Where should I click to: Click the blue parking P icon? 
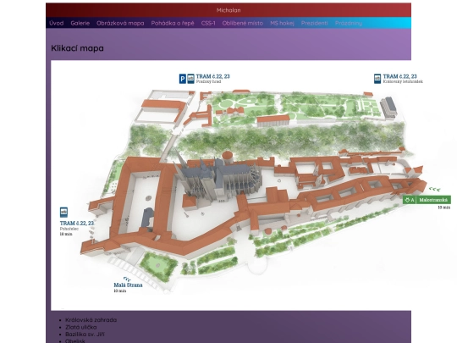pyautogui.click(x=183, y=79)
